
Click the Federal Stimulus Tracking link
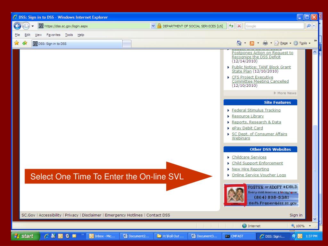(256, 110)
